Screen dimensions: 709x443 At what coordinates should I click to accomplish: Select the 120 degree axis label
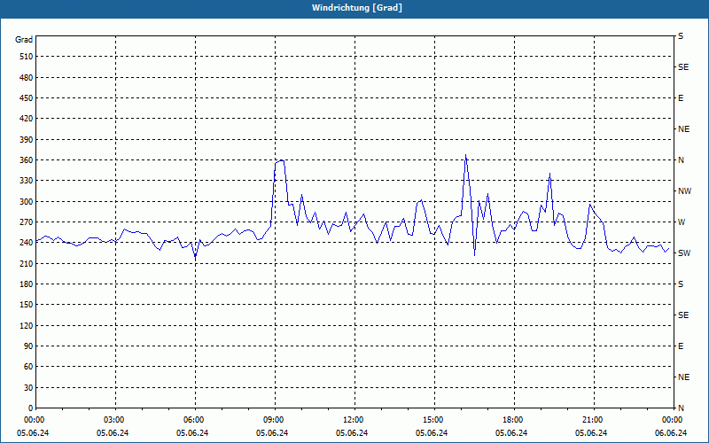pos(27,325)
